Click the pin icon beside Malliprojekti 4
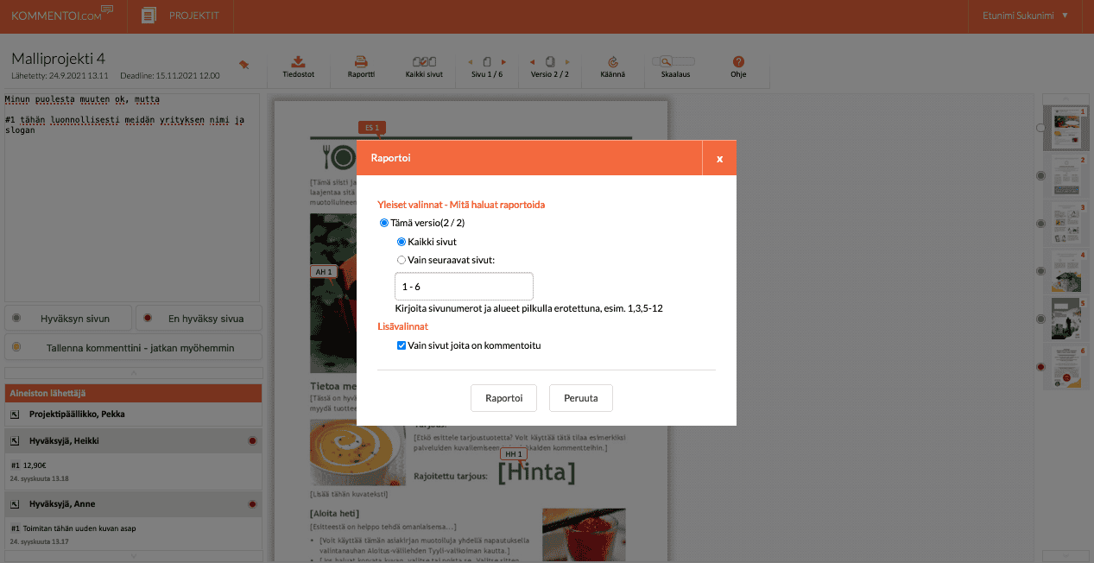Viewport: 1094px width, 563px height. pyautogui.click(x=244, y=64)
